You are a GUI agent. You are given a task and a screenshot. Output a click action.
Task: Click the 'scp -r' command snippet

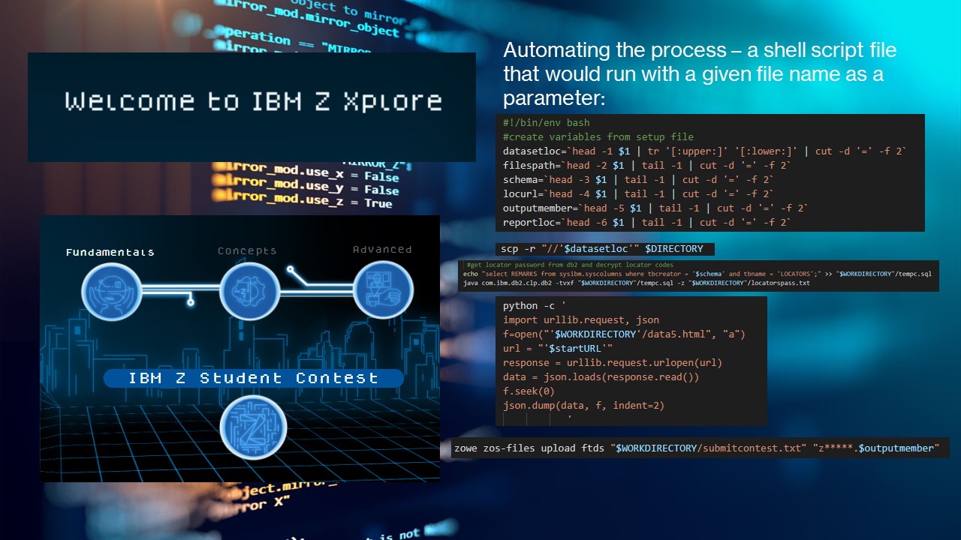605,249
